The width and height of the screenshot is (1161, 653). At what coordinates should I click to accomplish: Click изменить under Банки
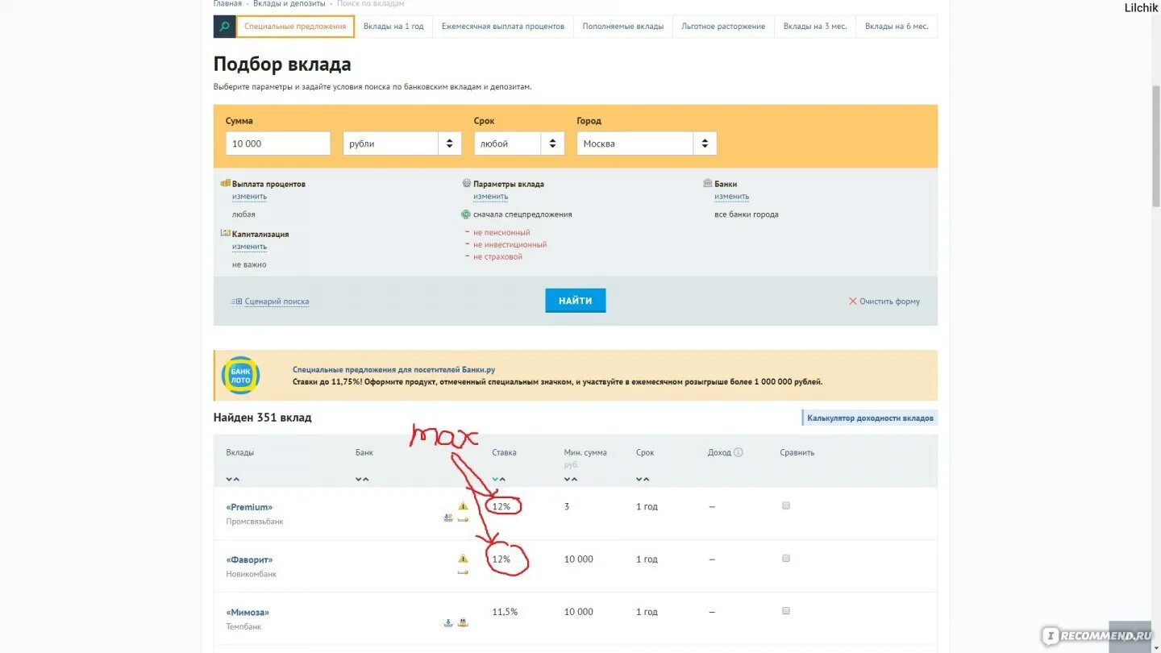pos(731,197)
